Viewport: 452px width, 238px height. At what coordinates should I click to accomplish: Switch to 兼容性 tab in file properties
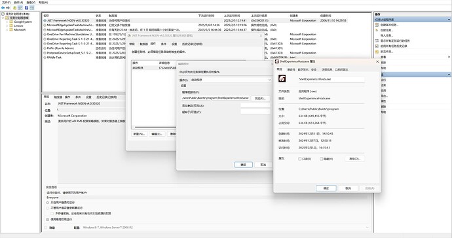pos(291,70)
